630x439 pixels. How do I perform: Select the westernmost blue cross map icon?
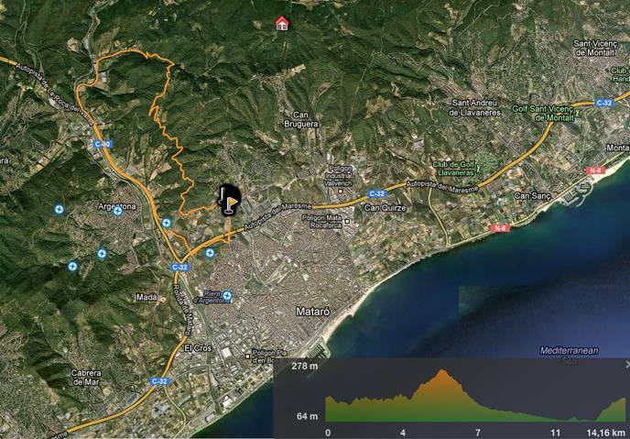60,210
